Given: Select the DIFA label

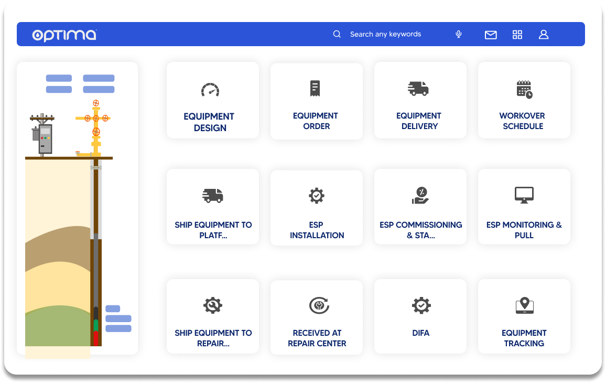Looking at the screenshot, I should [421, 333].
